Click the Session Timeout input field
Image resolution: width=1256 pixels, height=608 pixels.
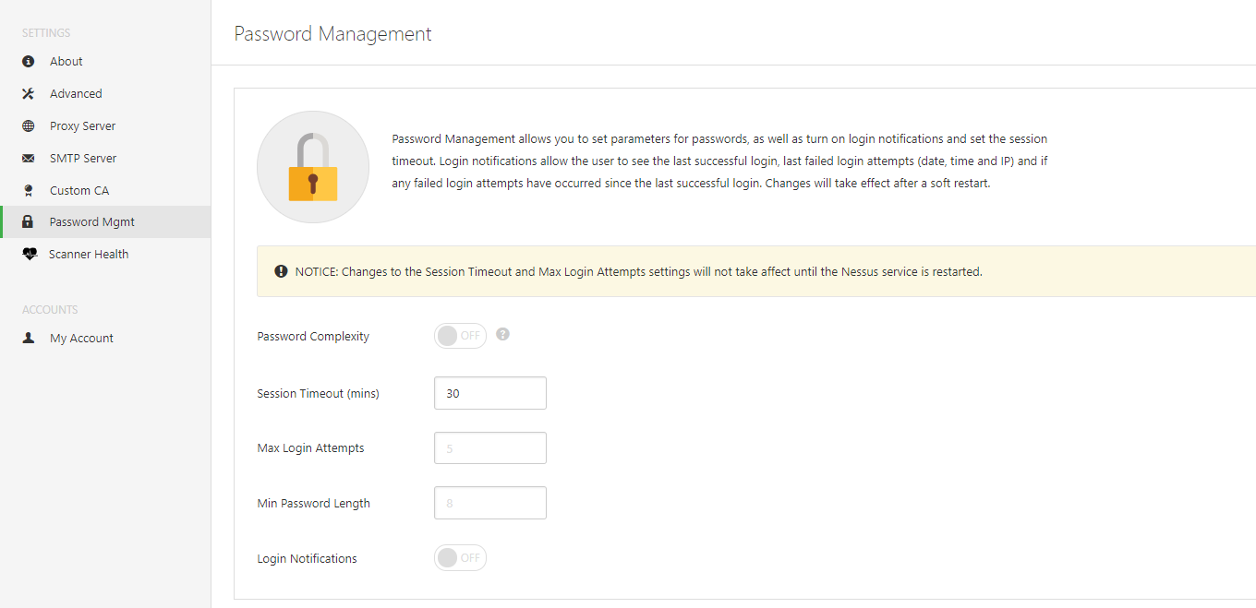(x=489, y=393)
